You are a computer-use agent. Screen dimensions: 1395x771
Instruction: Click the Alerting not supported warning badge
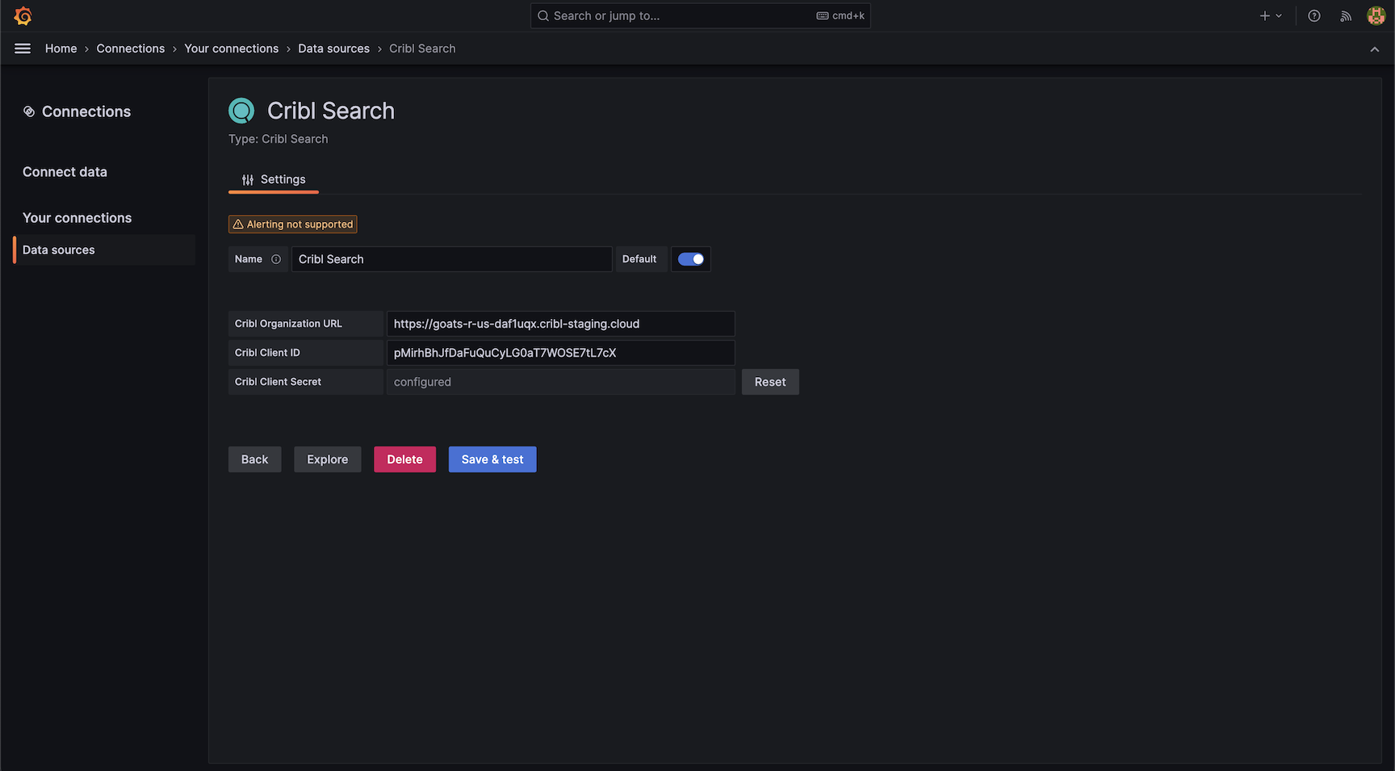(x=292, y=224)
